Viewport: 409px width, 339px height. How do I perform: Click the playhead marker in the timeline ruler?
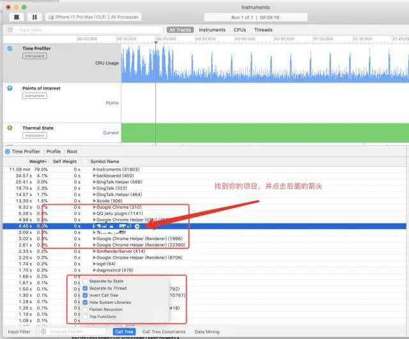tap(156, 42)
